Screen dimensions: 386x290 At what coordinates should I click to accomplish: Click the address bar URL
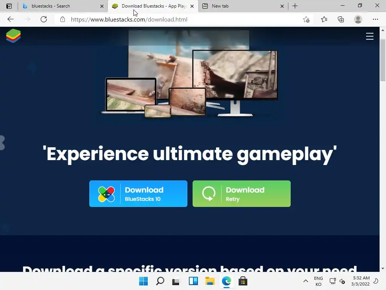click(129, 20)
